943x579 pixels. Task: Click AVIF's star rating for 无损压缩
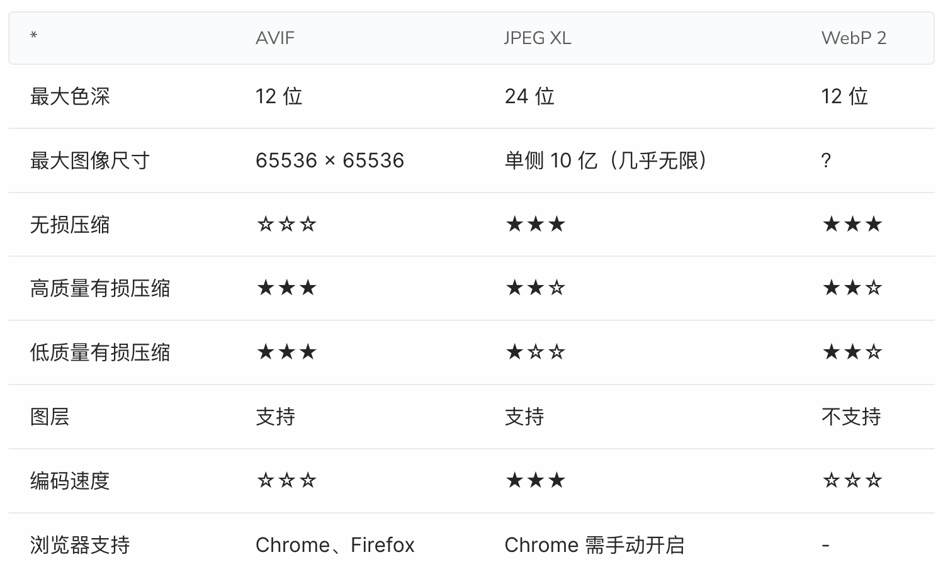286,225
